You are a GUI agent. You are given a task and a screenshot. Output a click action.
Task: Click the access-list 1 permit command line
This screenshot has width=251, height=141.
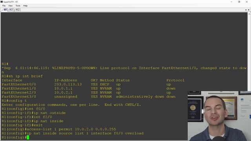(x=59, y=129)
